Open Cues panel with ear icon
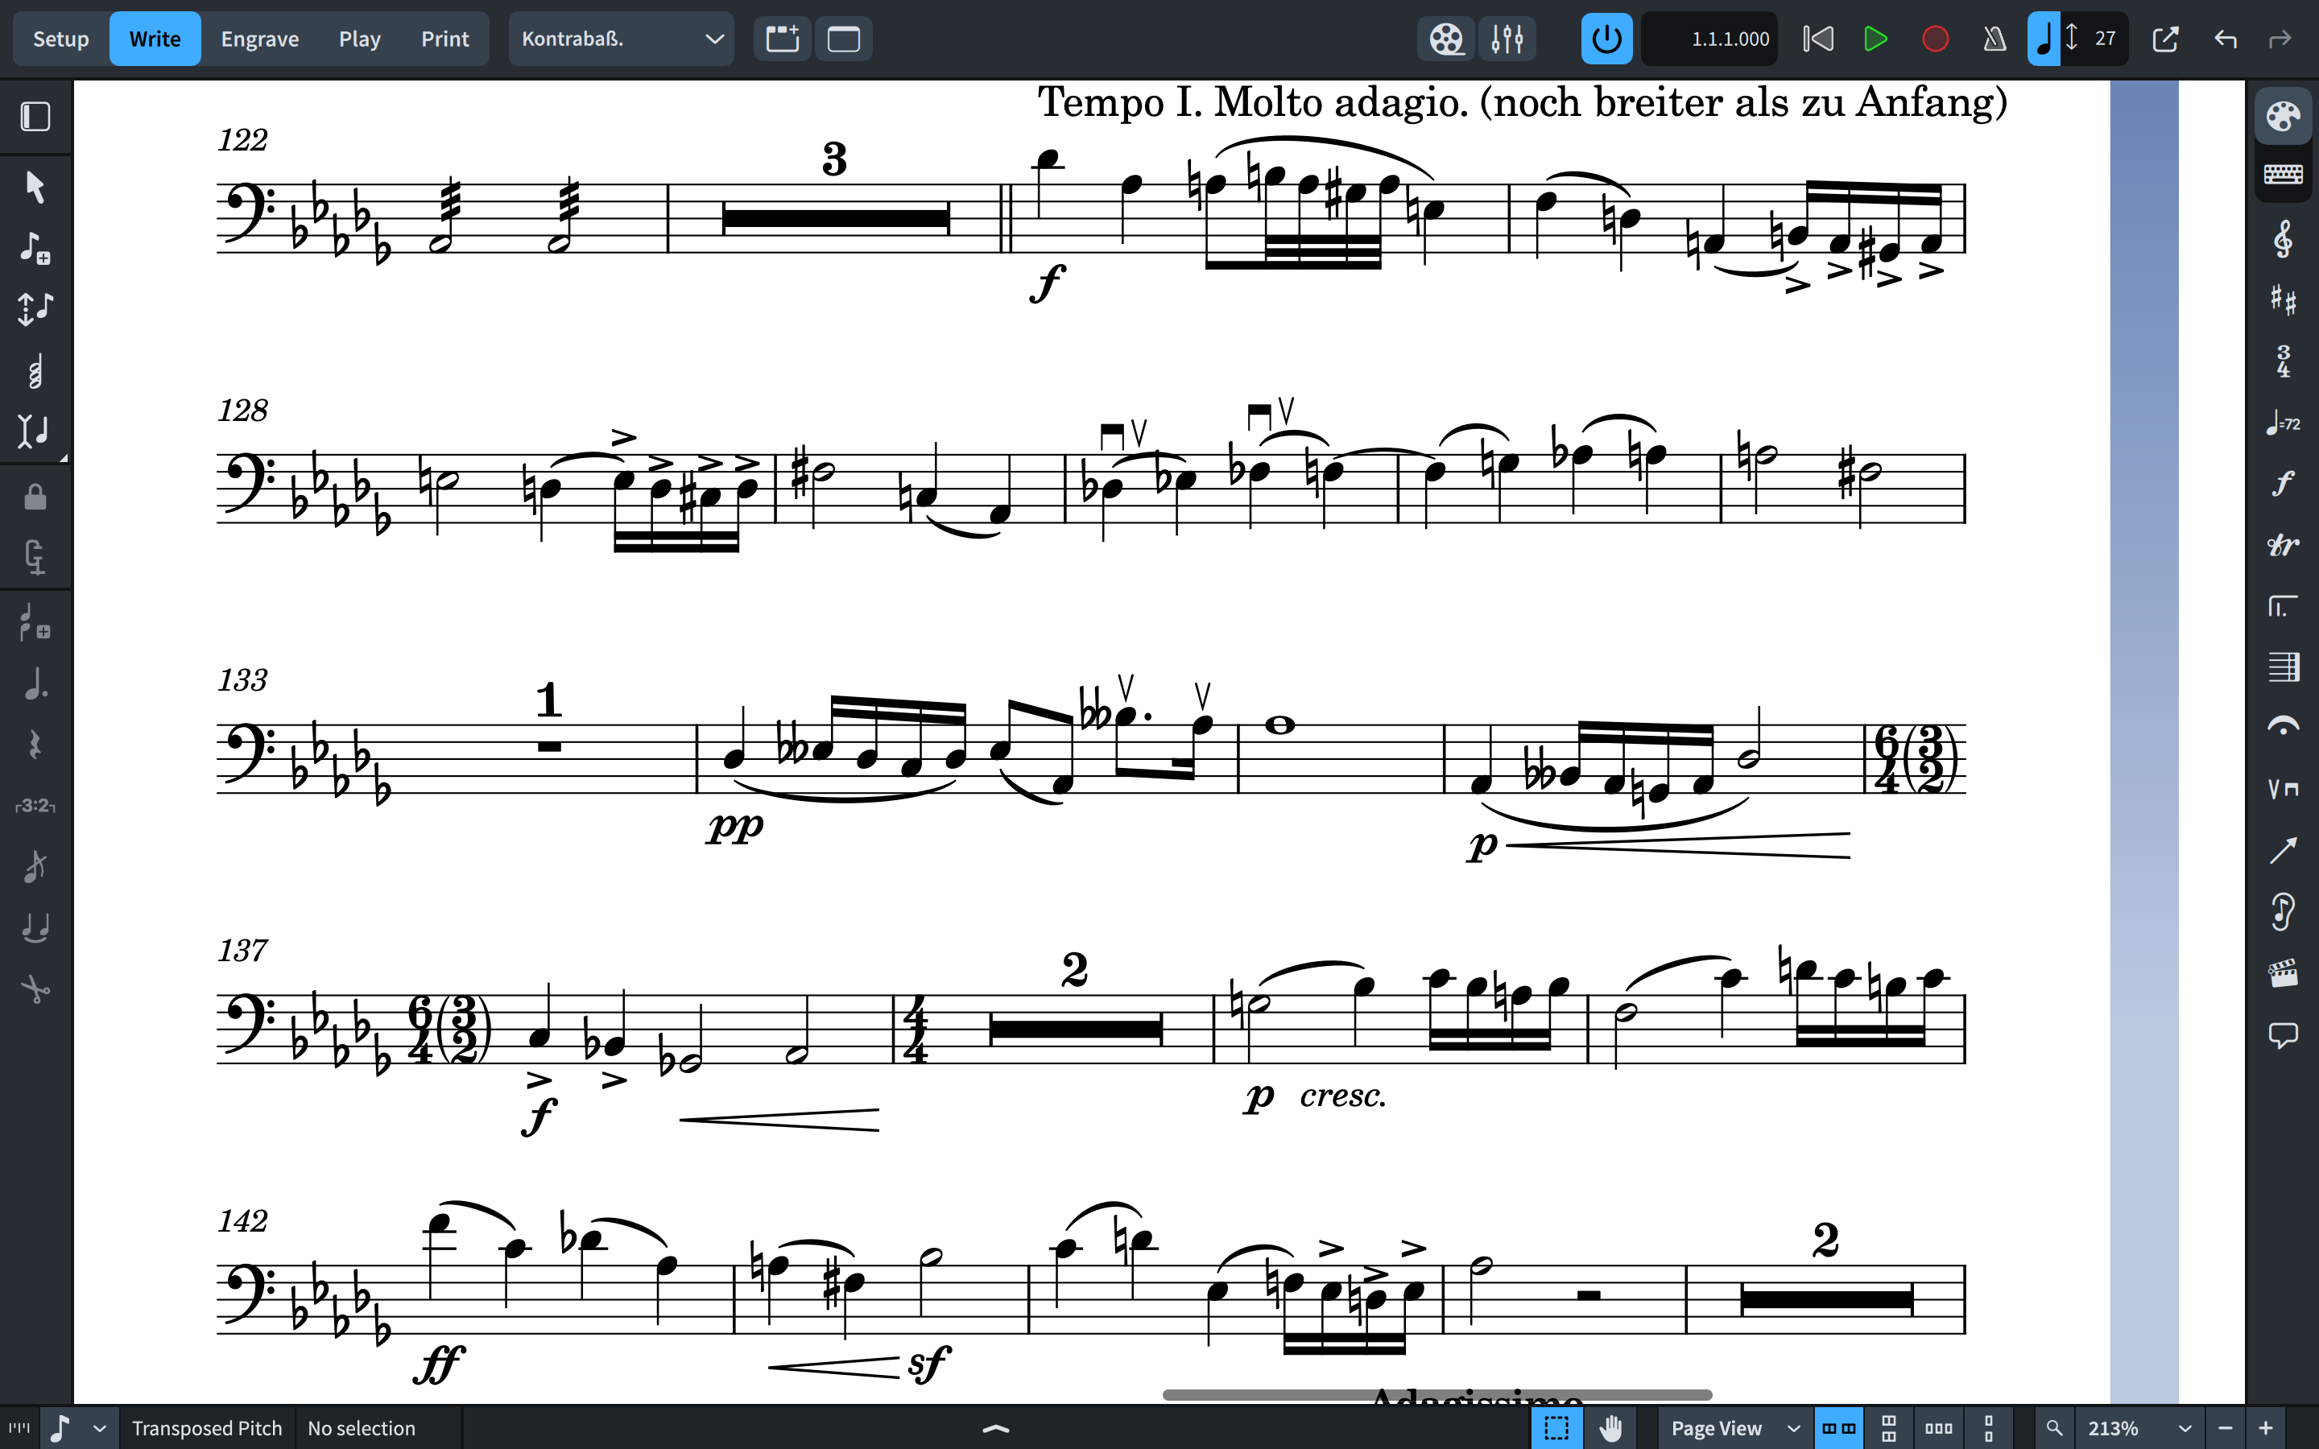This screenshot has height=1449, width=2319. click(x=2283, y=911)
